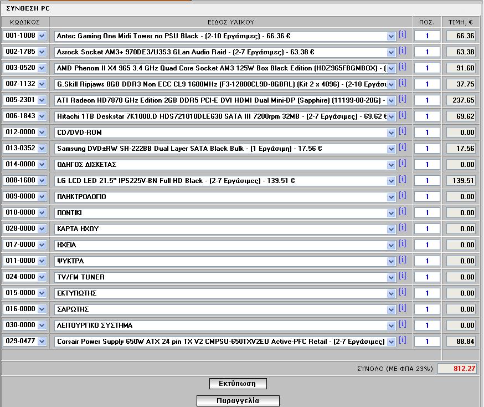Viewport: 484px width, 407px height.
Task: Open info icon on ΨΥΚΤΡΑ row
Action: [x=403, y=260]
